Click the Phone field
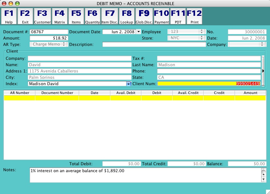Viewport: 270px width, 194px height. click(x=209, y=71)
